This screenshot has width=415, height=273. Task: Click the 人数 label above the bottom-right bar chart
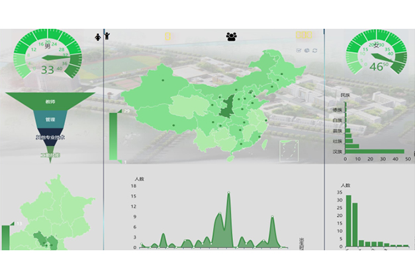click(346, 186)
